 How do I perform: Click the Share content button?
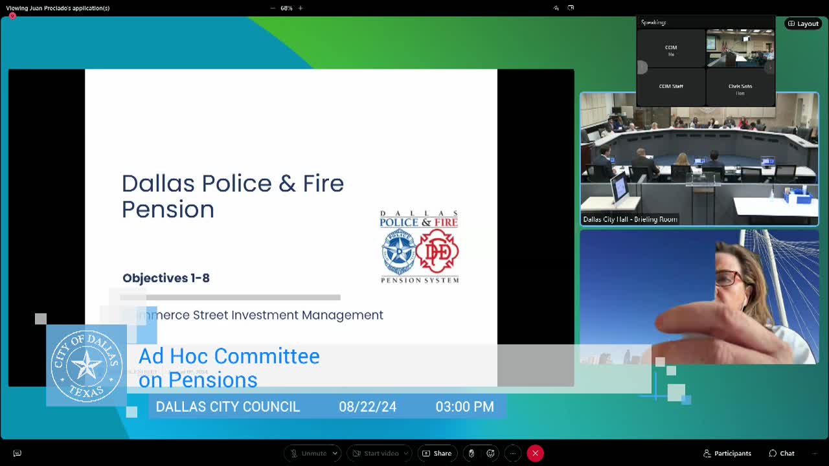tap(437, 453)
